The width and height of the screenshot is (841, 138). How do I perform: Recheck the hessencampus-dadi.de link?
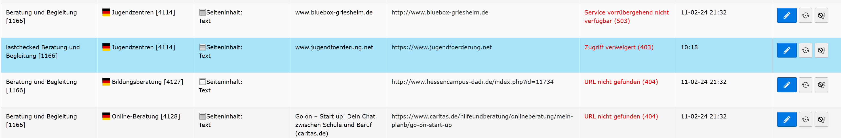tap(805, 85)
